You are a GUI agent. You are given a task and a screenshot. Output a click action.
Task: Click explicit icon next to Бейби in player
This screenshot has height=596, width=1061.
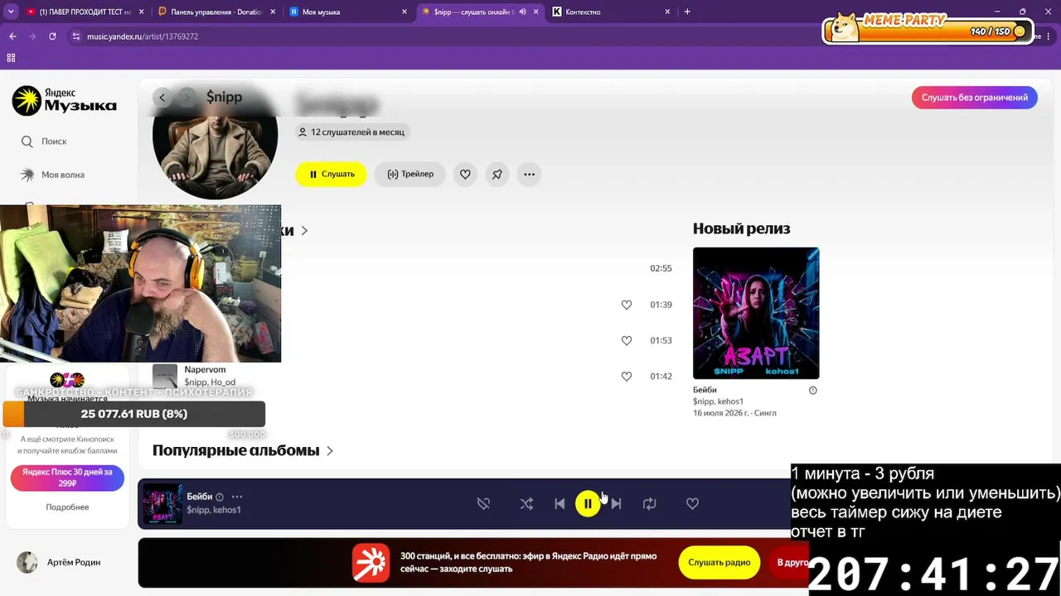[220, 497]
